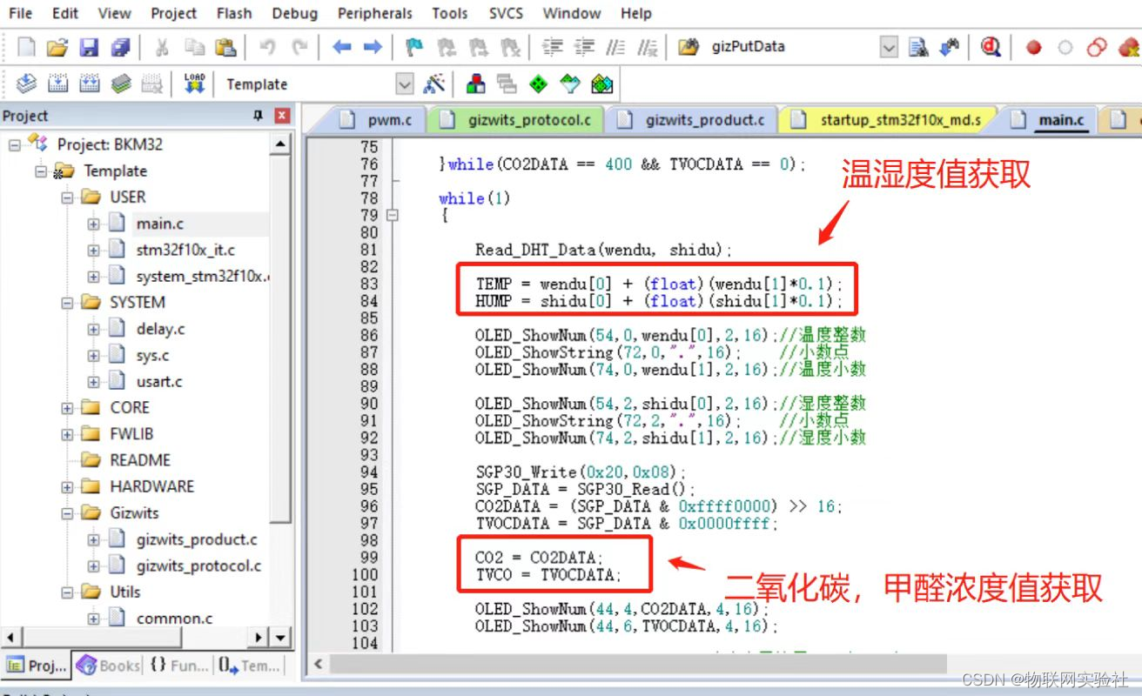Navigate backward with the blue left arrow

341,47
